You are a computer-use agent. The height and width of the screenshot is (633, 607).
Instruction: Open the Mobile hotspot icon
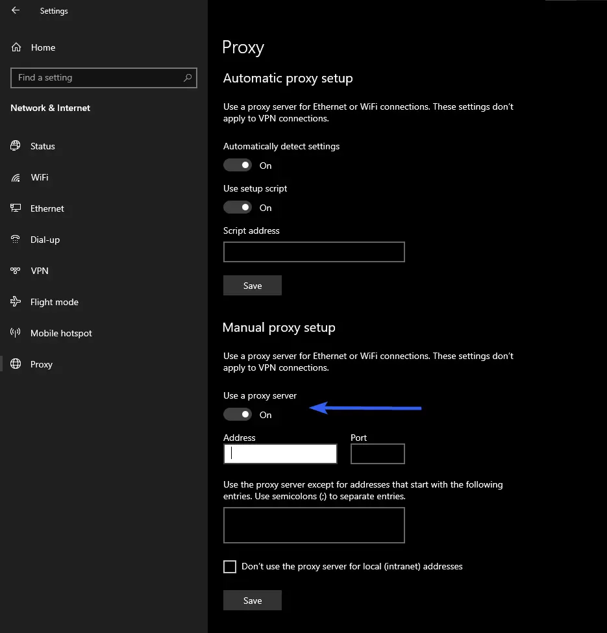(x=16, y=333)
